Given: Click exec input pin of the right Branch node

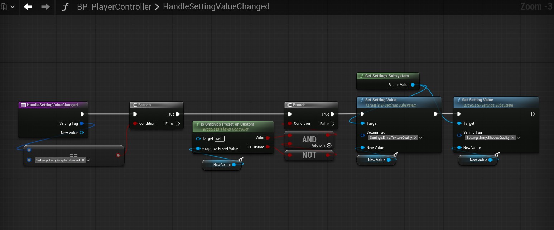Looking at the screenshot, I should (290, 114).
